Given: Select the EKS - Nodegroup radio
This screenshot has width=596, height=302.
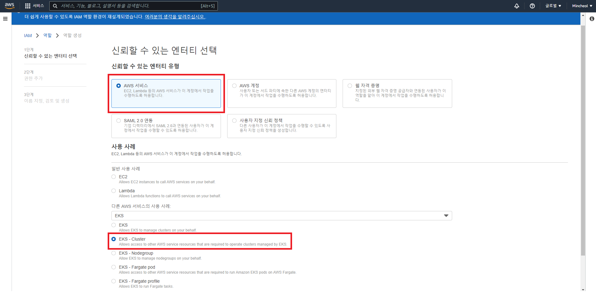Looking at the screenshot, I should [114, 253].
